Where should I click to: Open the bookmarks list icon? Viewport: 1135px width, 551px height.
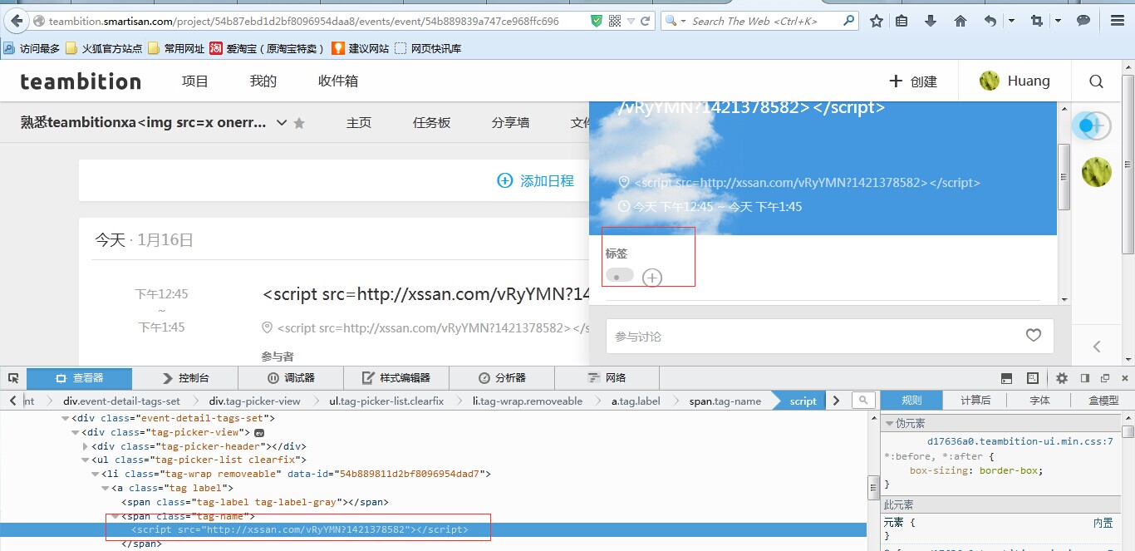[x=902, y=21]
